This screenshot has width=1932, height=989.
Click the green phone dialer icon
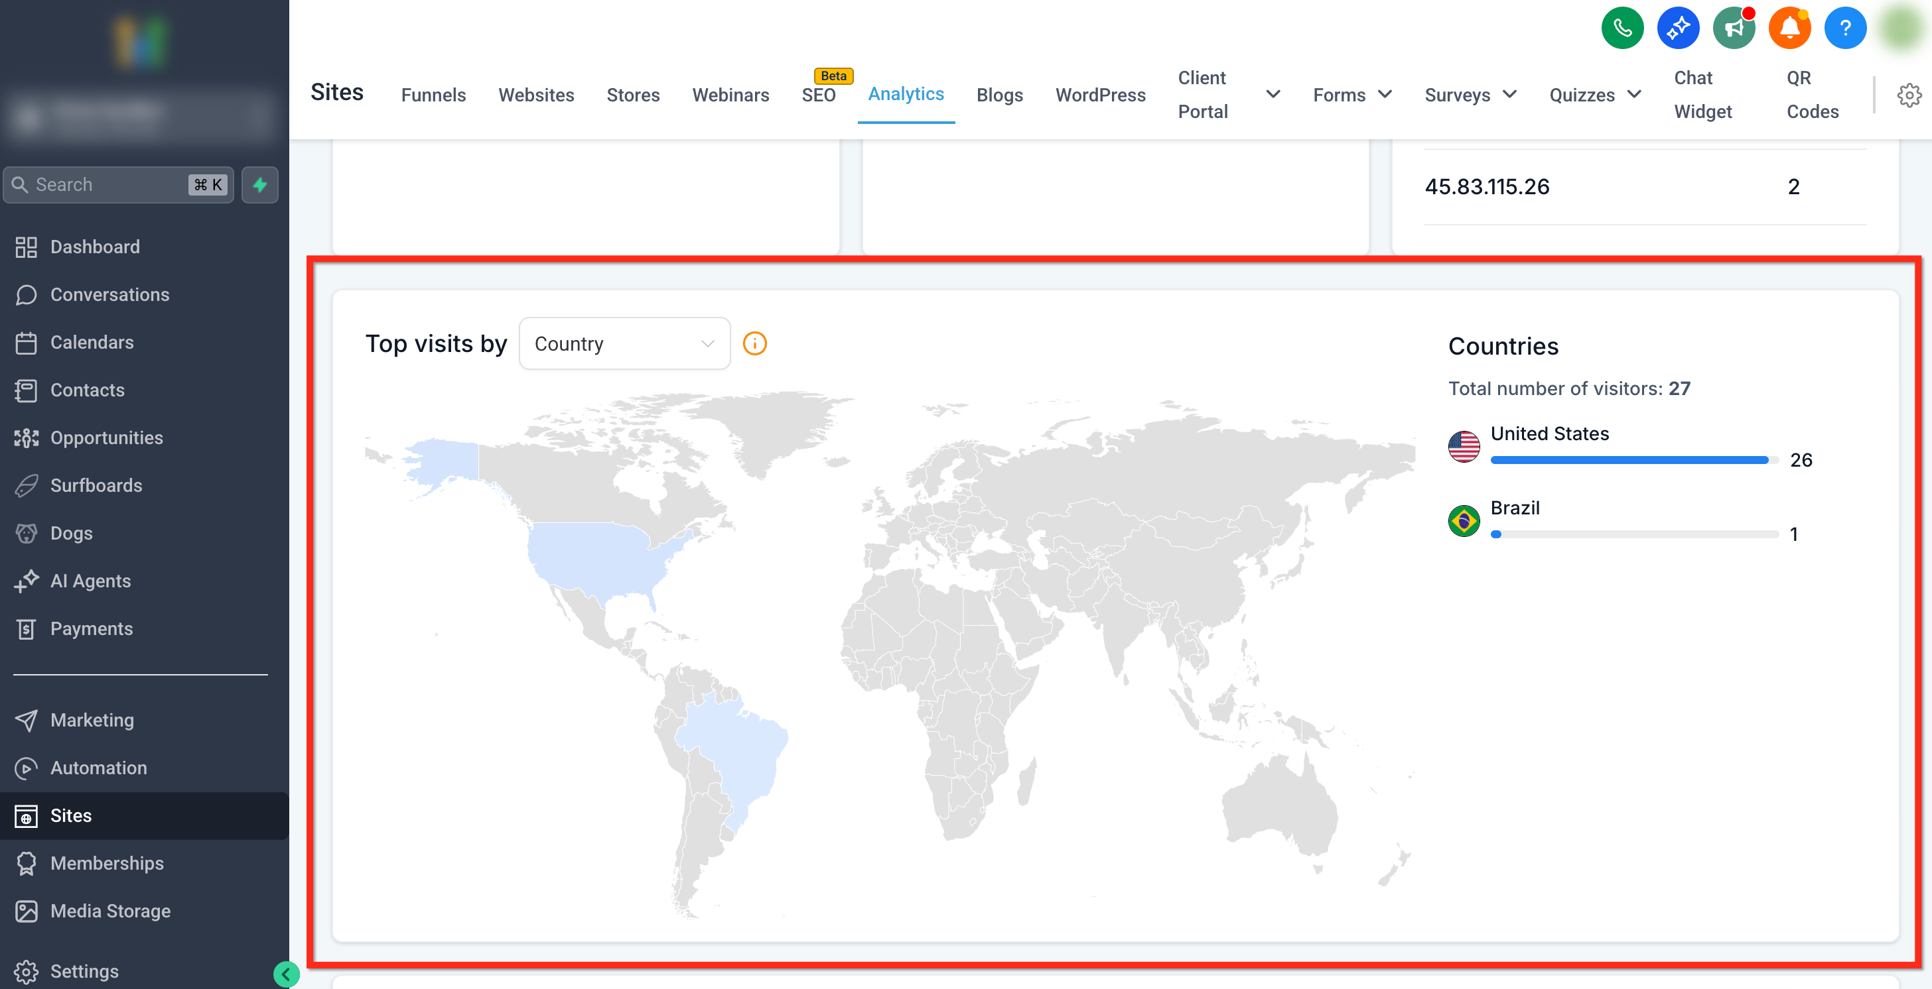(x=1621, y=29)
